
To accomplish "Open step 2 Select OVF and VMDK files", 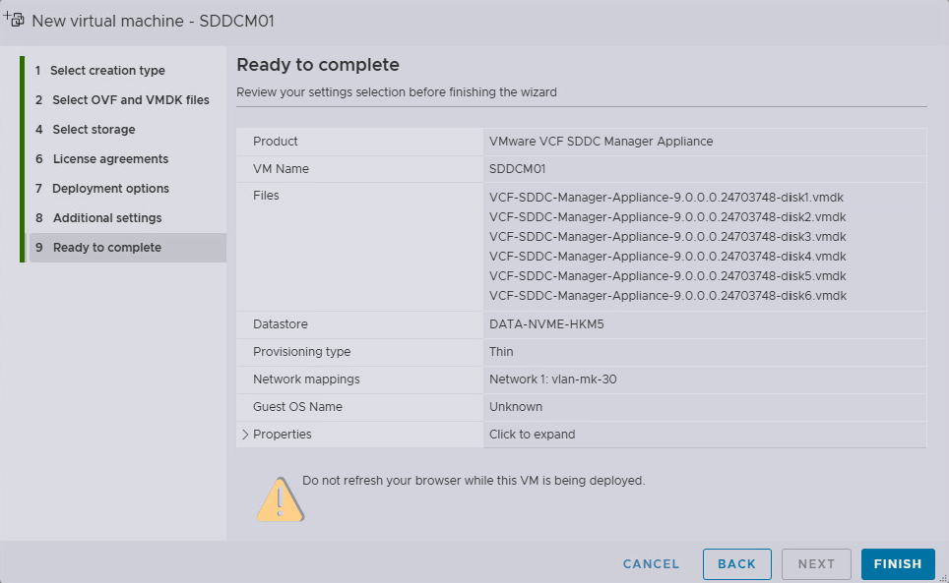I will (x=130, y=100).
